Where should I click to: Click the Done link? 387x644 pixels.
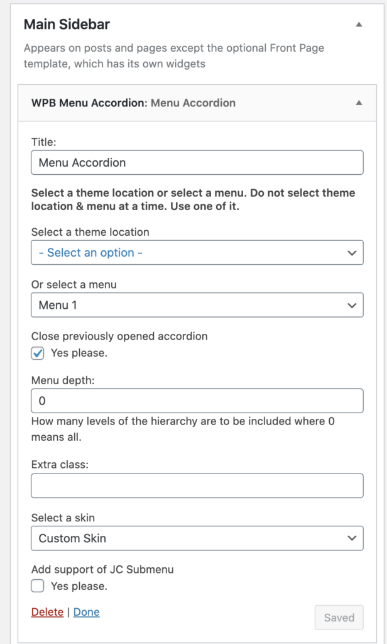pos(87,612)
